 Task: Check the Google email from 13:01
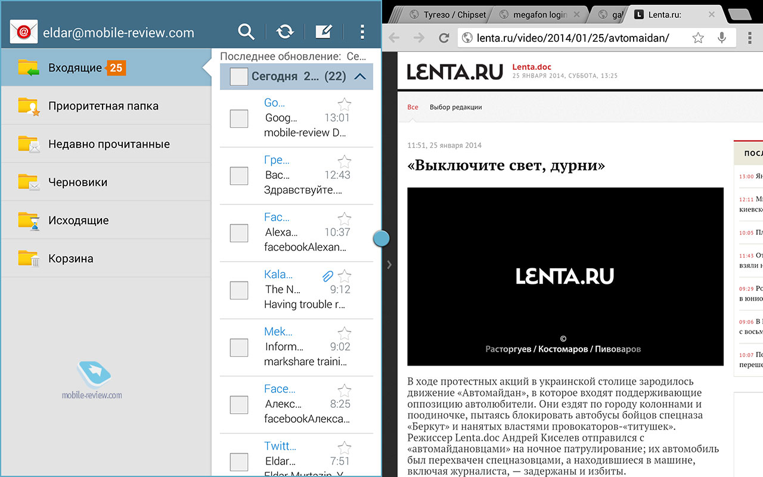pos(239,119)
